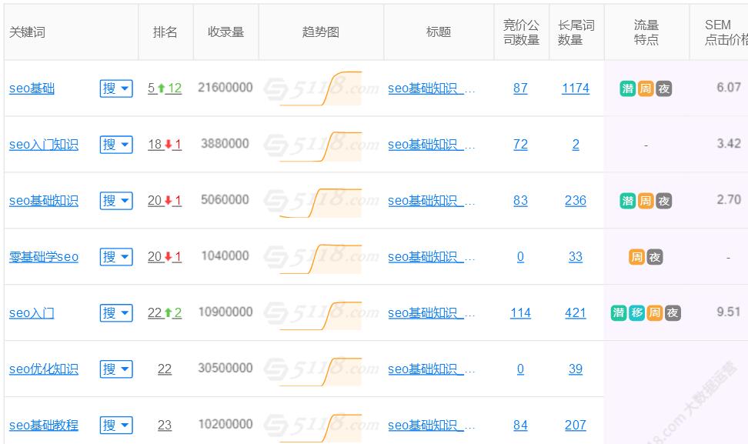This screenshot has height=444, width=748.
Task: Open the seo基础教程 keyword link
Action: pos(44,426)
